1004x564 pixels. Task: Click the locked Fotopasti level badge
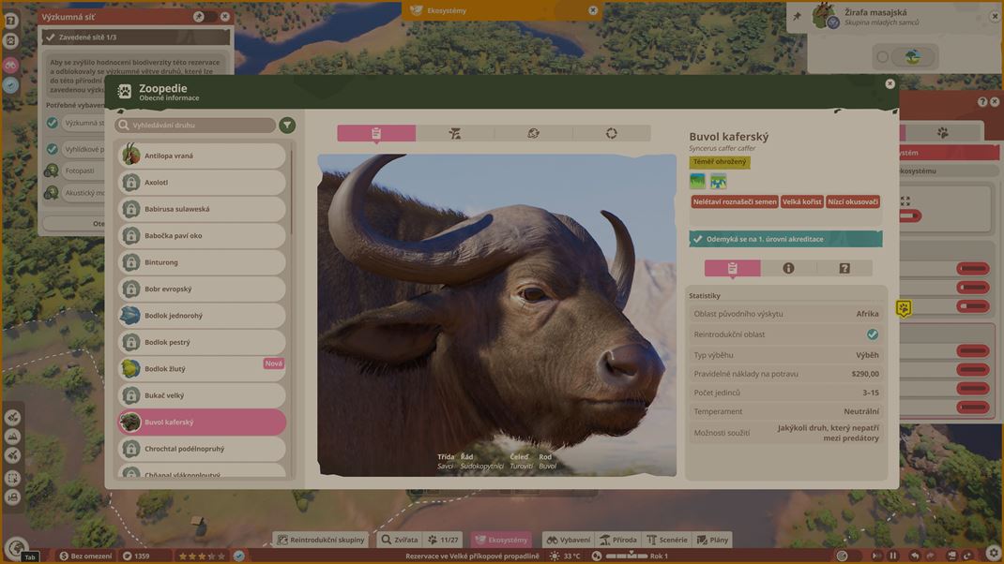tap(52, 171)
